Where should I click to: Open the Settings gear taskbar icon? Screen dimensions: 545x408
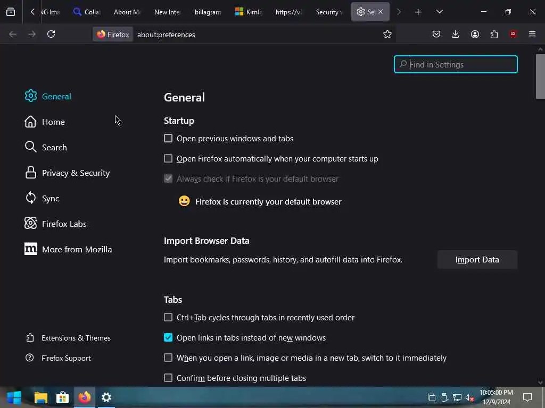point(106,397)
